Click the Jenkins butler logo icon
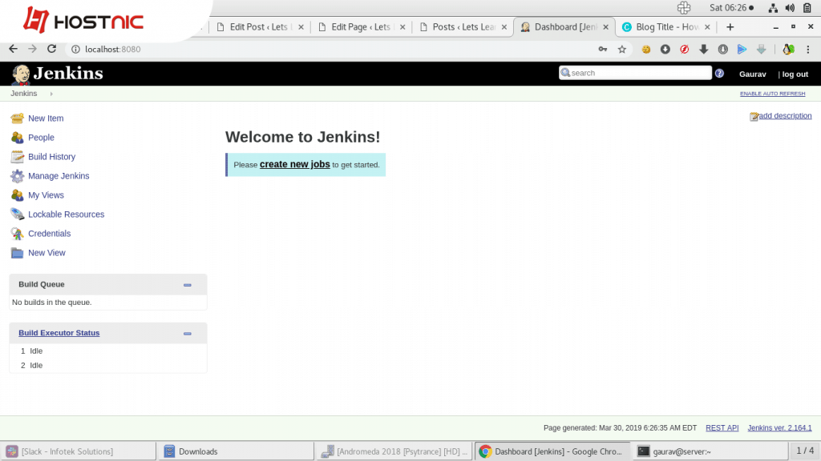The image size is (821, 461). (x=21, y=74)
